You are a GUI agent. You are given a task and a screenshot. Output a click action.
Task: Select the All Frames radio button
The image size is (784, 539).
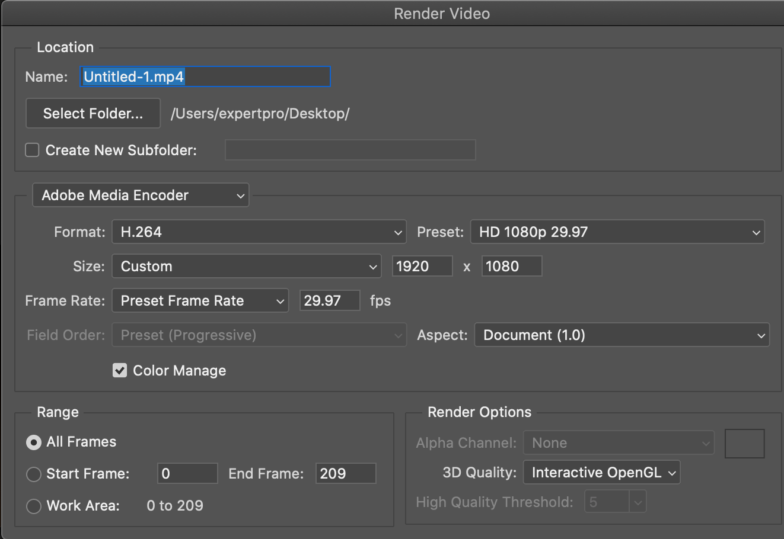click(x=34, y=442)
